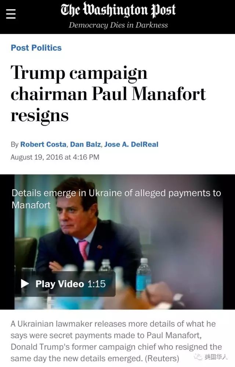Click the 1:15 video duration label

(97, 284)
